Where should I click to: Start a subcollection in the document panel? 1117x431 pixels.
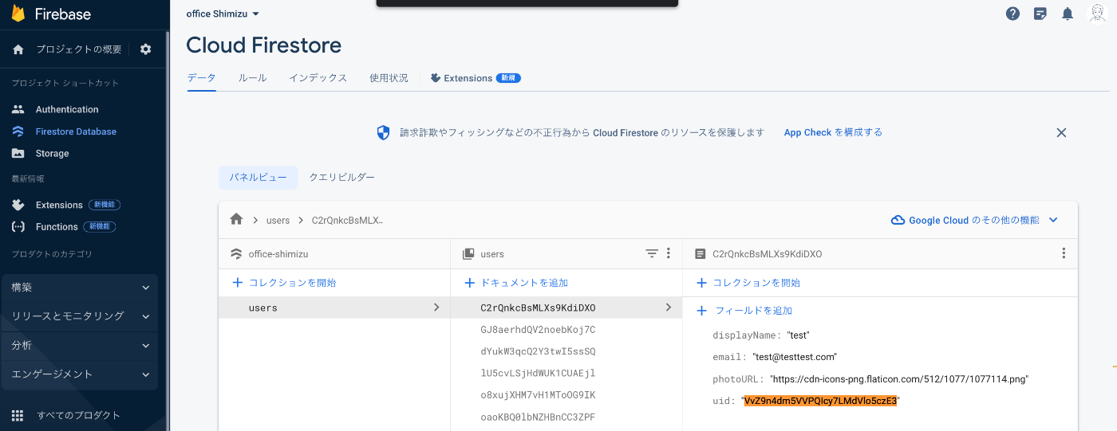coord(748,283)
